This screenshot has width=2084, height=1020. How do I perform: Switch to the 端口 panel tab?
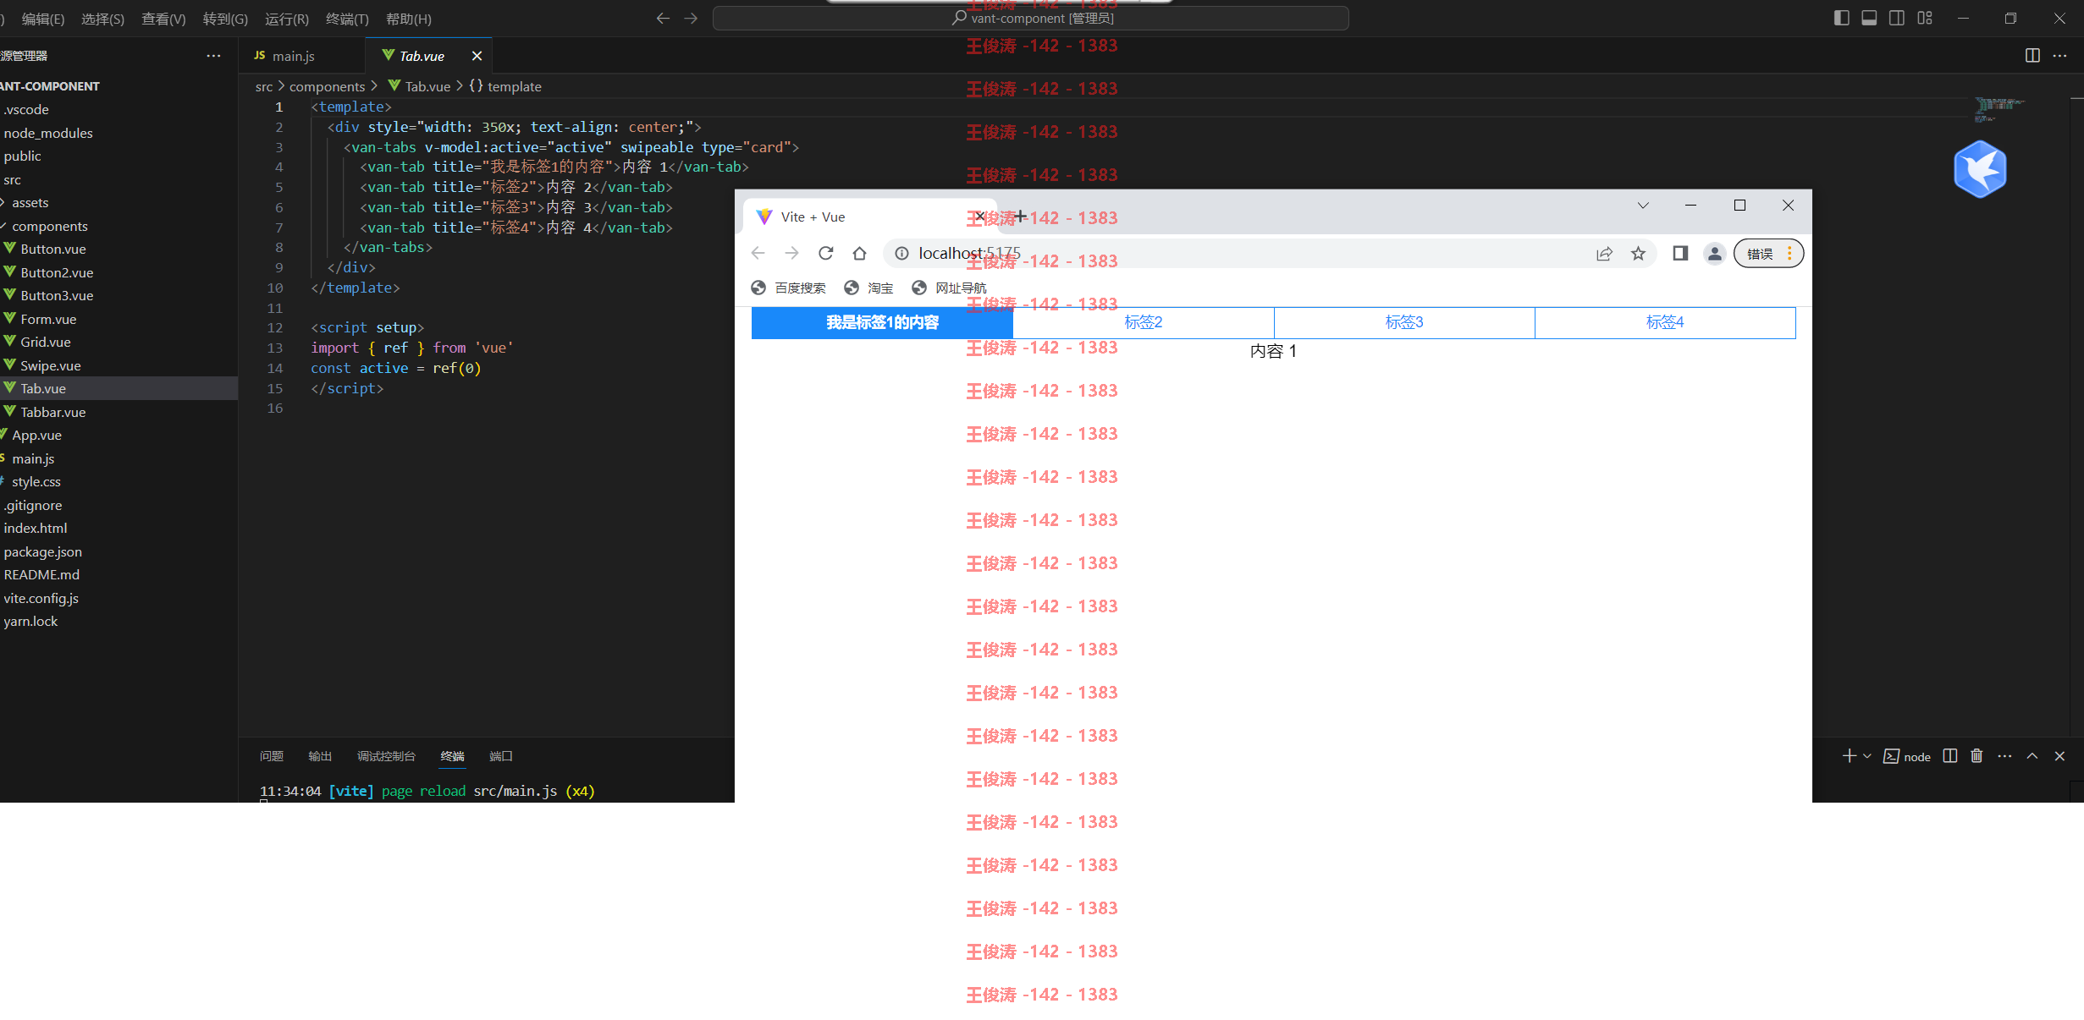click(x=501, y=756)
